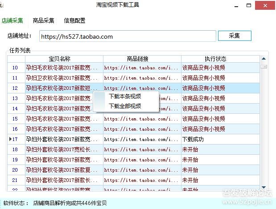
Task: Select row number 11 header
Action: tap(16, 78)
